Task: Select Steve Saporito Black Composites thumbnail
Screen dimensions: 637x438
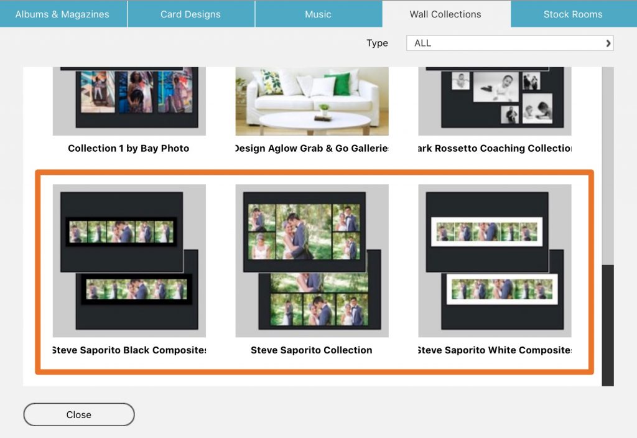Action: pyautogui.click(x=129, y=261)
